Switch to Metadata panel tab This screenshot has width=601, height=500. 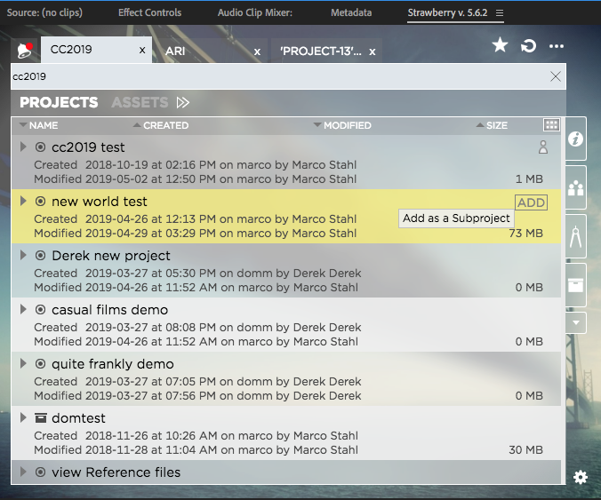[x=351, y=12]
